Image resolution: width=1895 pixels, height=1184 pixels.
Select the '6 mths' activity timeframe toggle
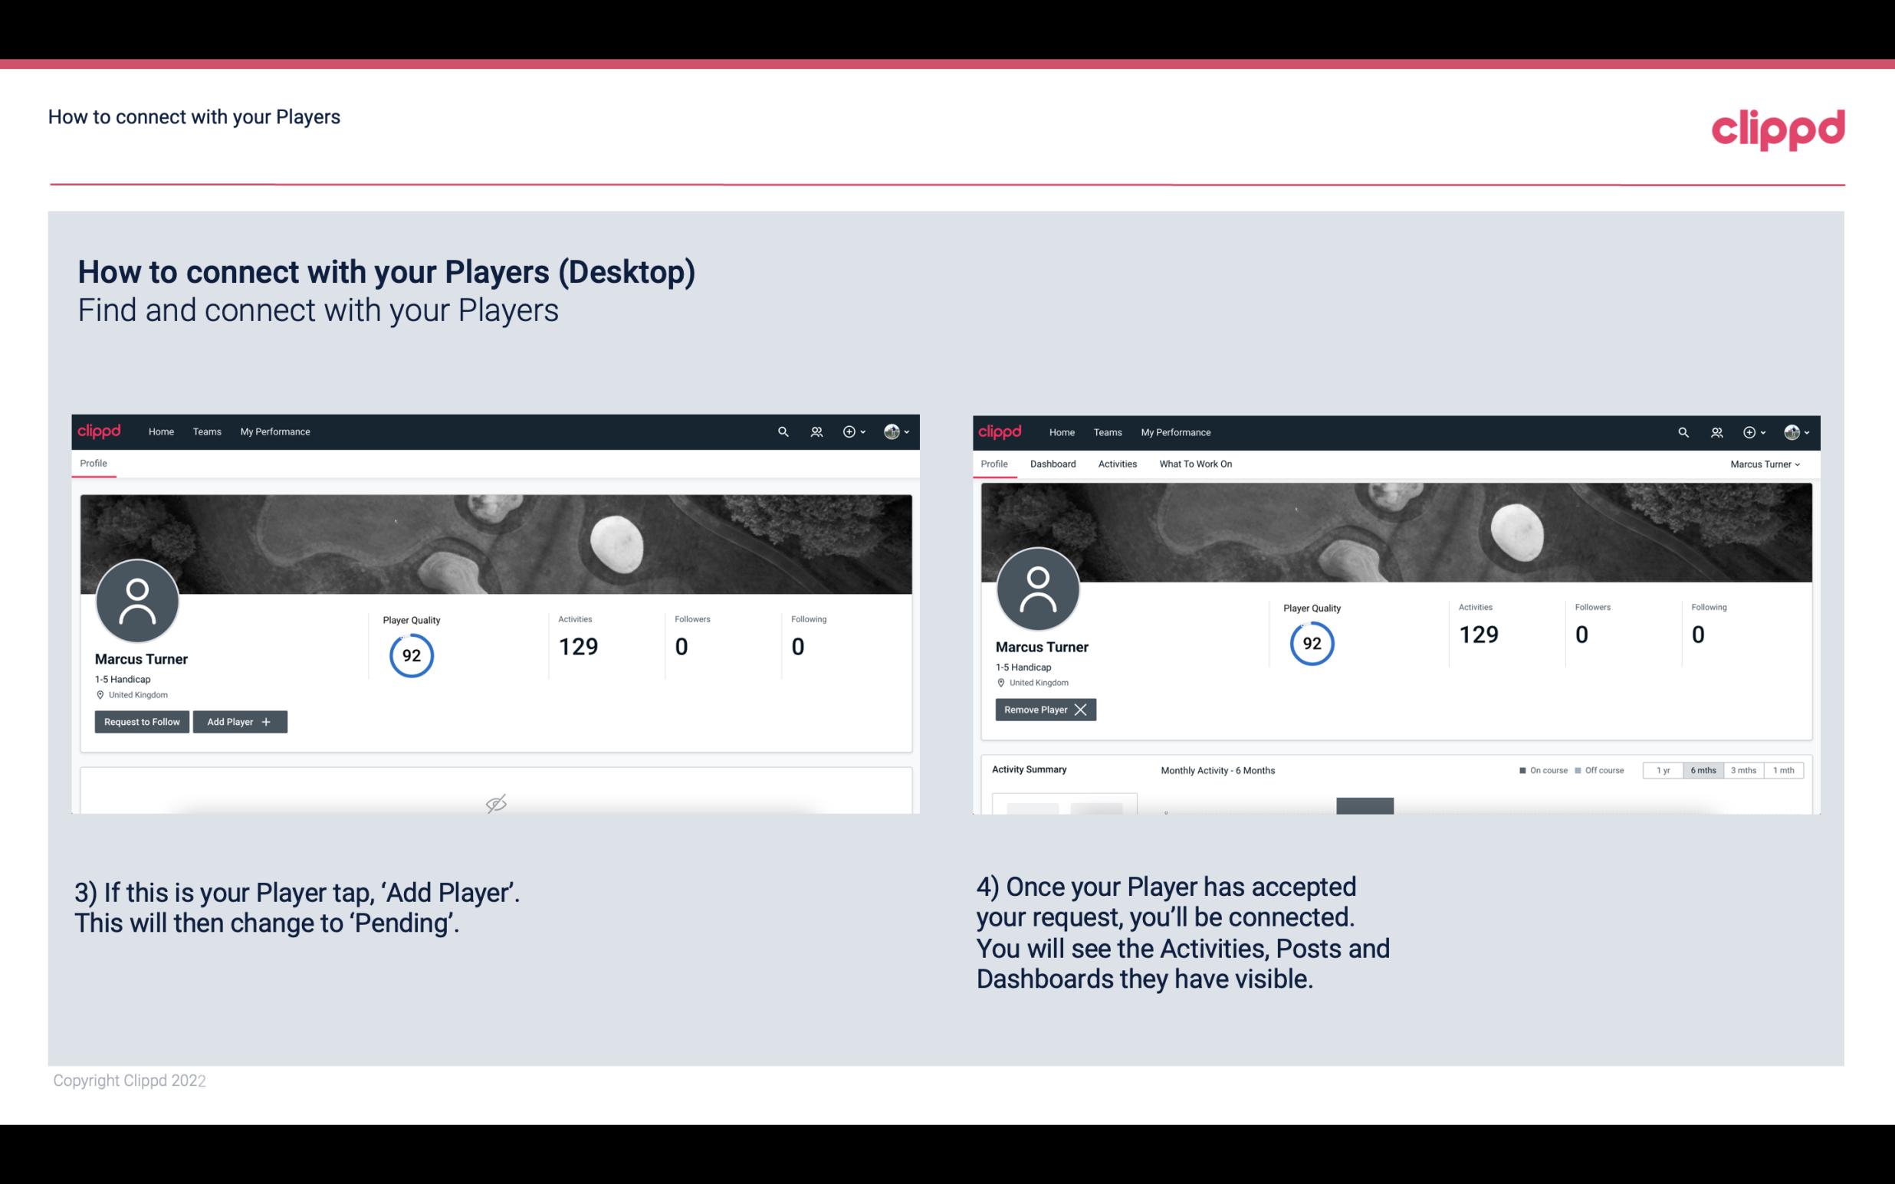tap(1703, 769)
